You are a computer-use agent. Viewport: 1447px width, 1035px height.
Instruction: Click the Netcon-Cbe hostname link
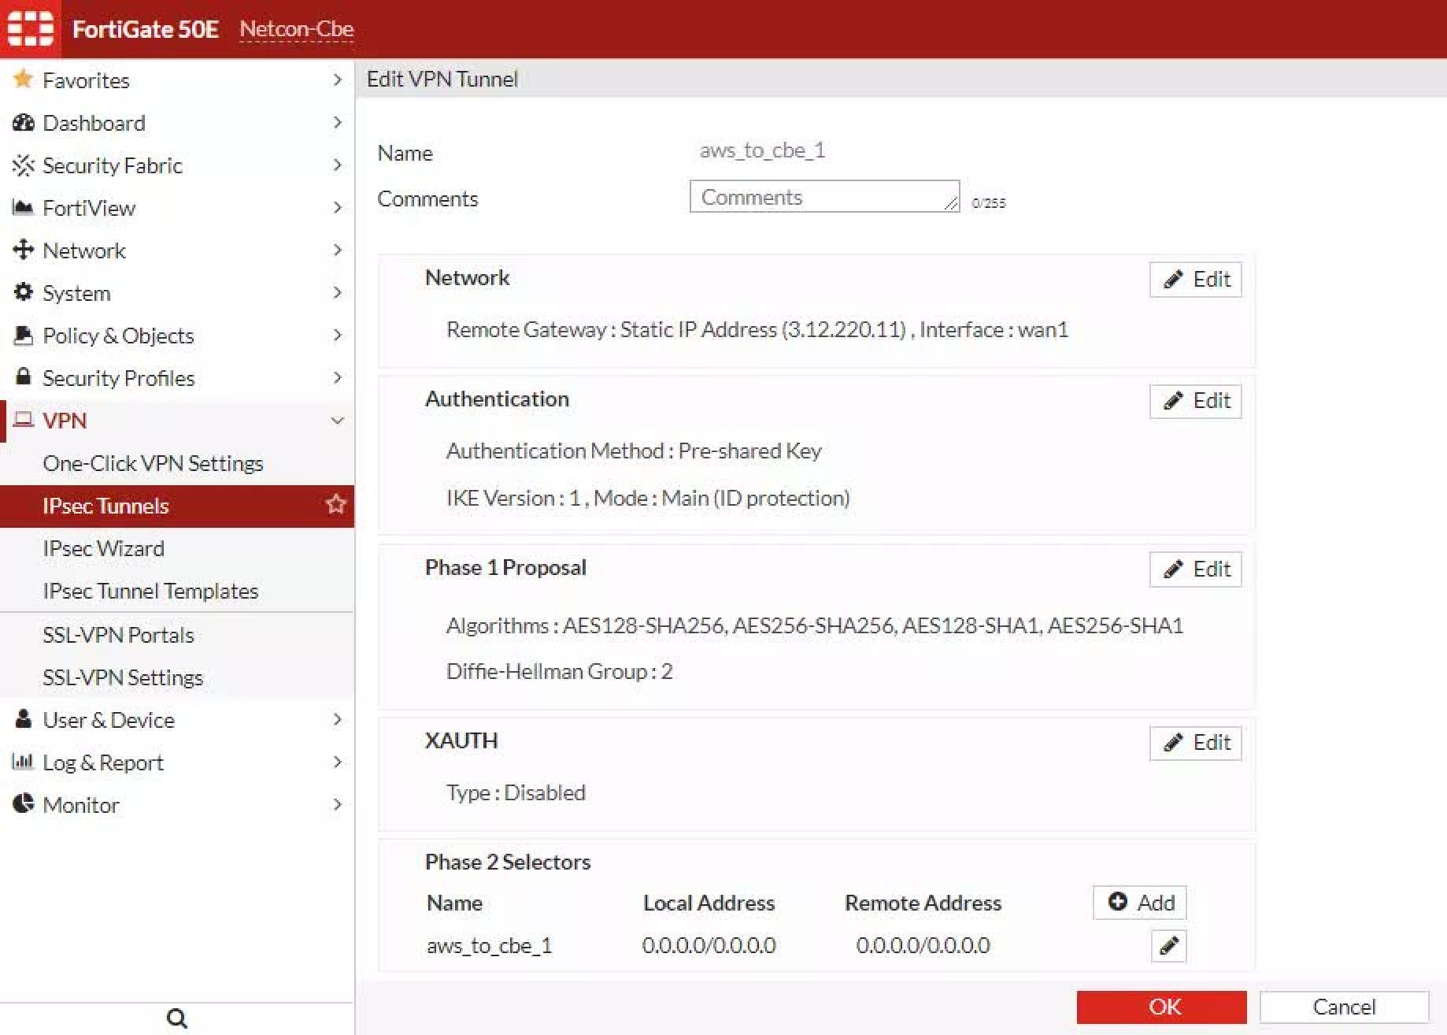click(x=297, y=29)
